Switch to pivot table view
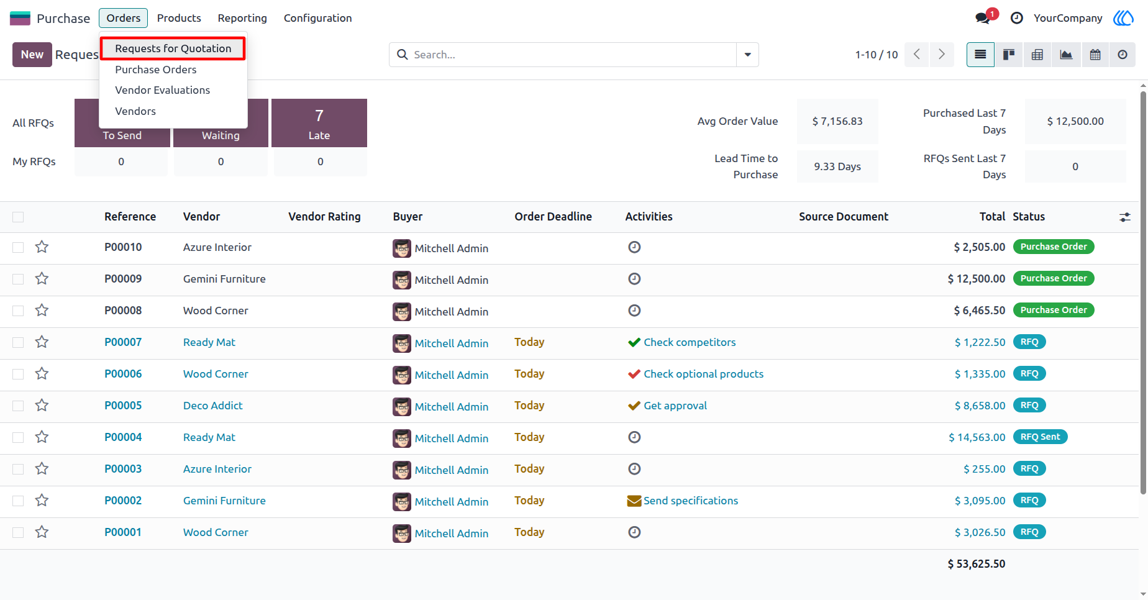Screen dimensions: 1148x600 pyautogui.click(x=1037, y=55)
